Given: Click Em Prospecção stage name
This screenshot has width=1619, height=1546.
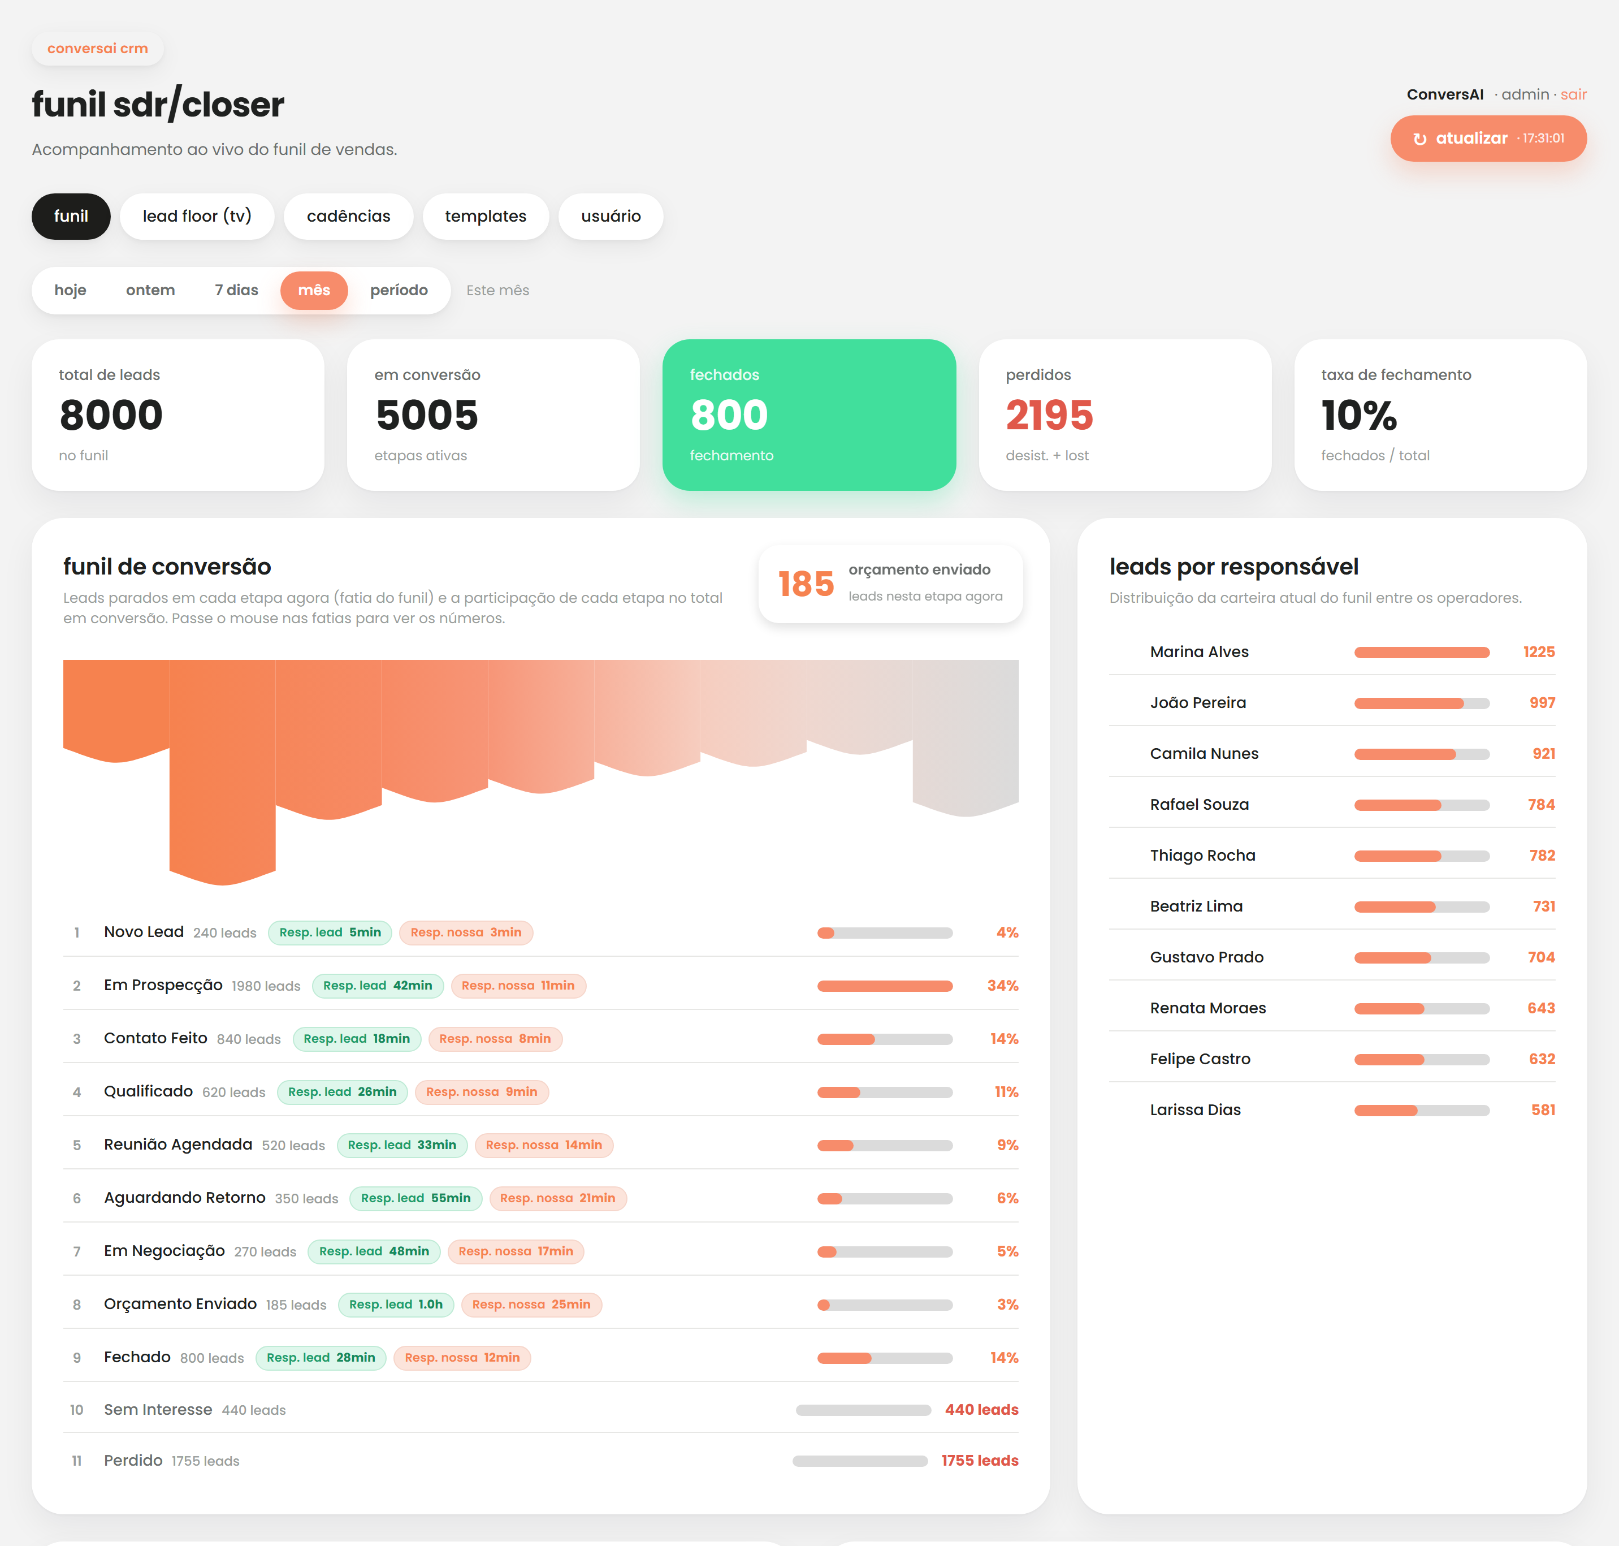Looking at the screenshot, I should point(163,986).
